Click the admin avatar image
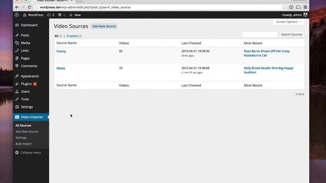Screen dimensions: 326x183 [x=305, y=15]
